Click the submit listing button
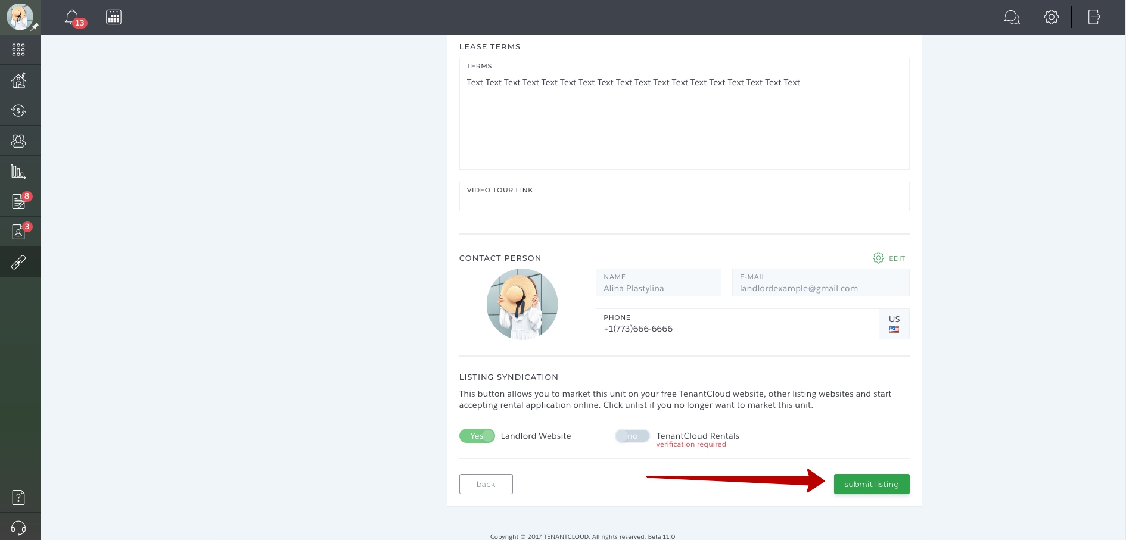 click(x=872, y=484)
